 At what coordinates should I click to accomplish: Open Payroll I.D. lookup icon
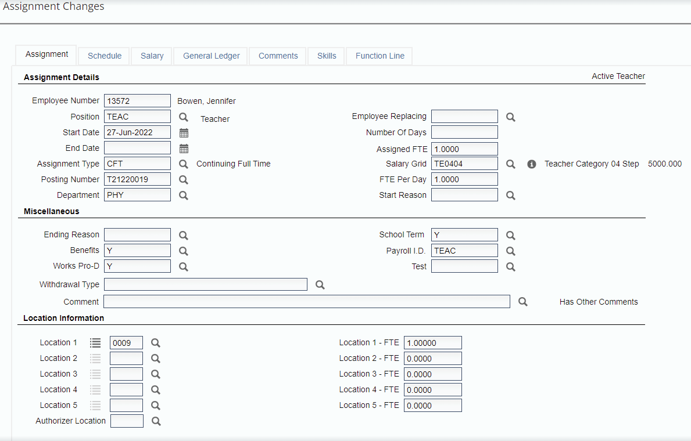click(510, 251)
